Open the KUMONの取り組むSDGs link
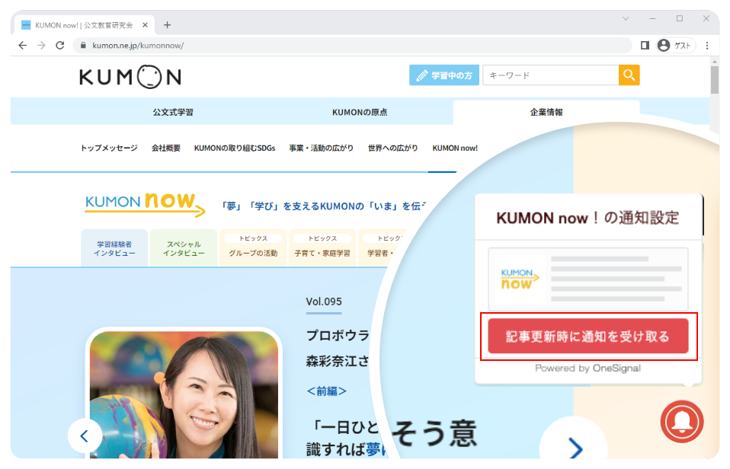730x469 pixels. (235, 148)
